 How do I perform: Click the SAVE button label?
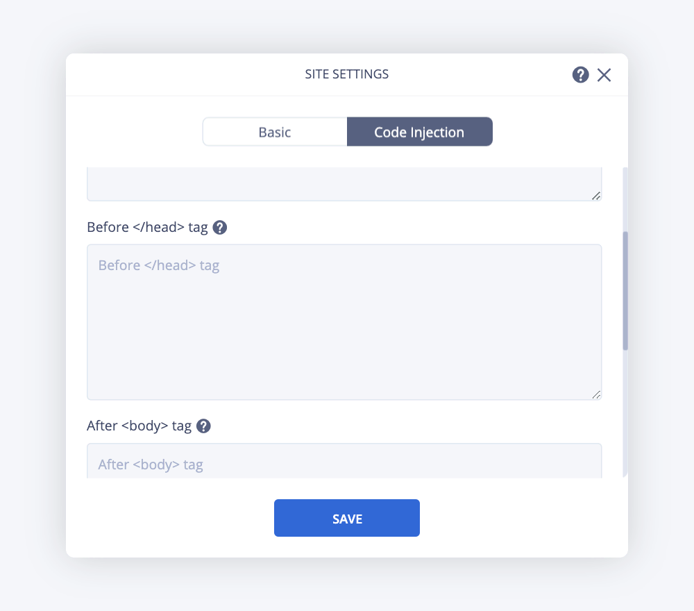(347, 518)
